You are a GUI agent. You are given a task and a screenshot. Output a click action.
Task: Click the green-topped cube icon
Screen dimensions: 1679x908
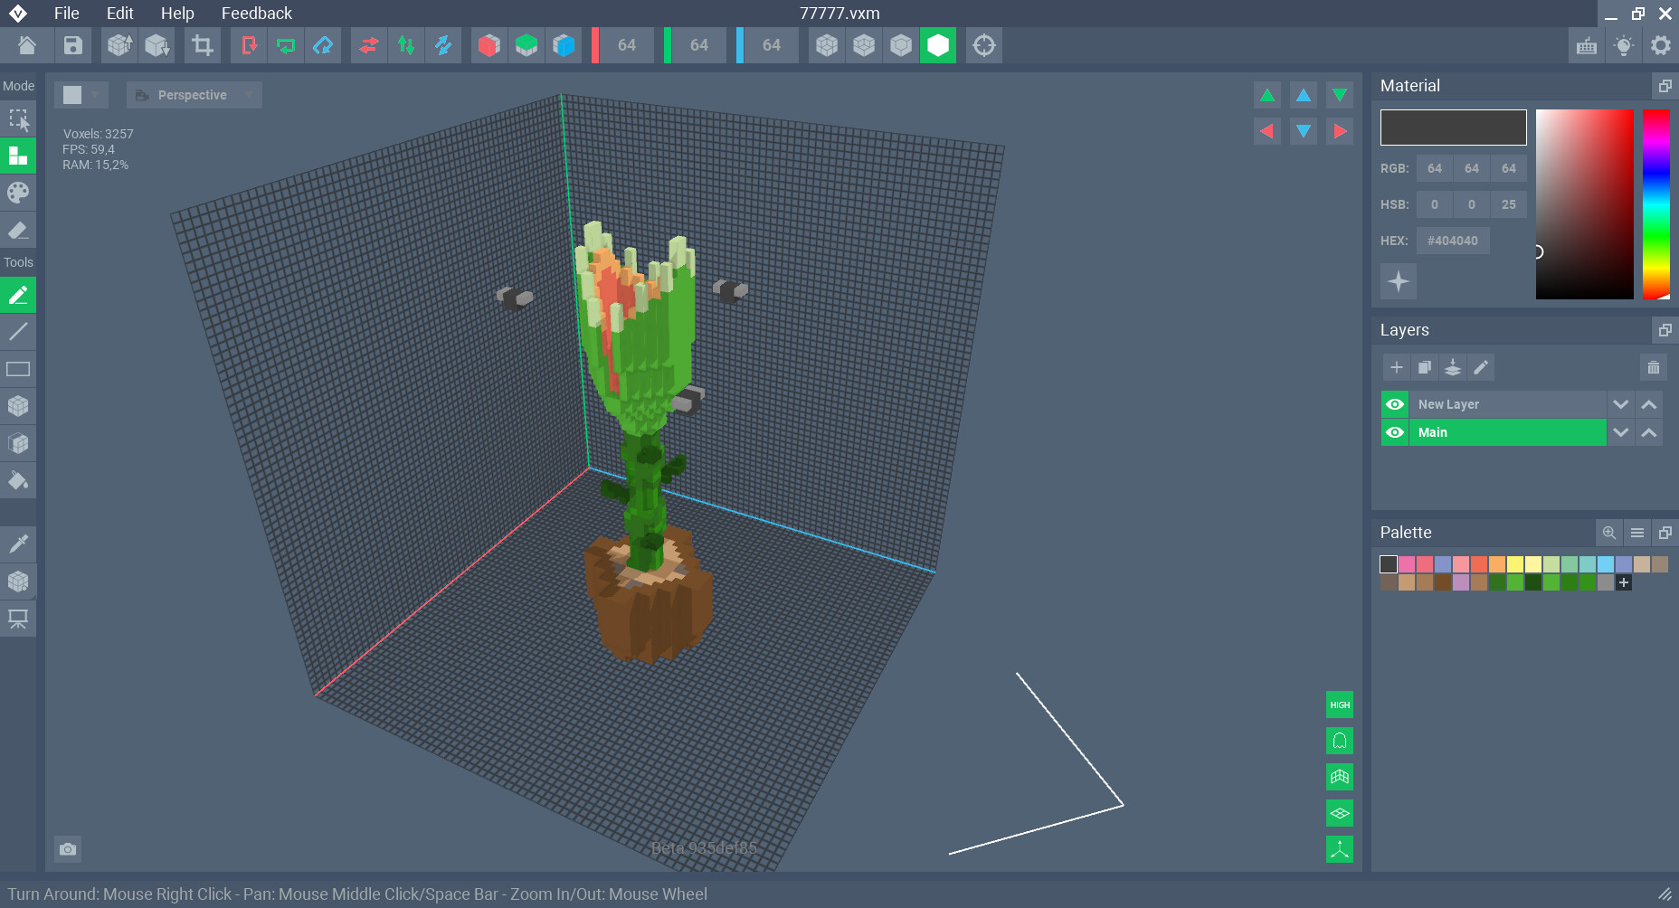(x=526, y=45)
